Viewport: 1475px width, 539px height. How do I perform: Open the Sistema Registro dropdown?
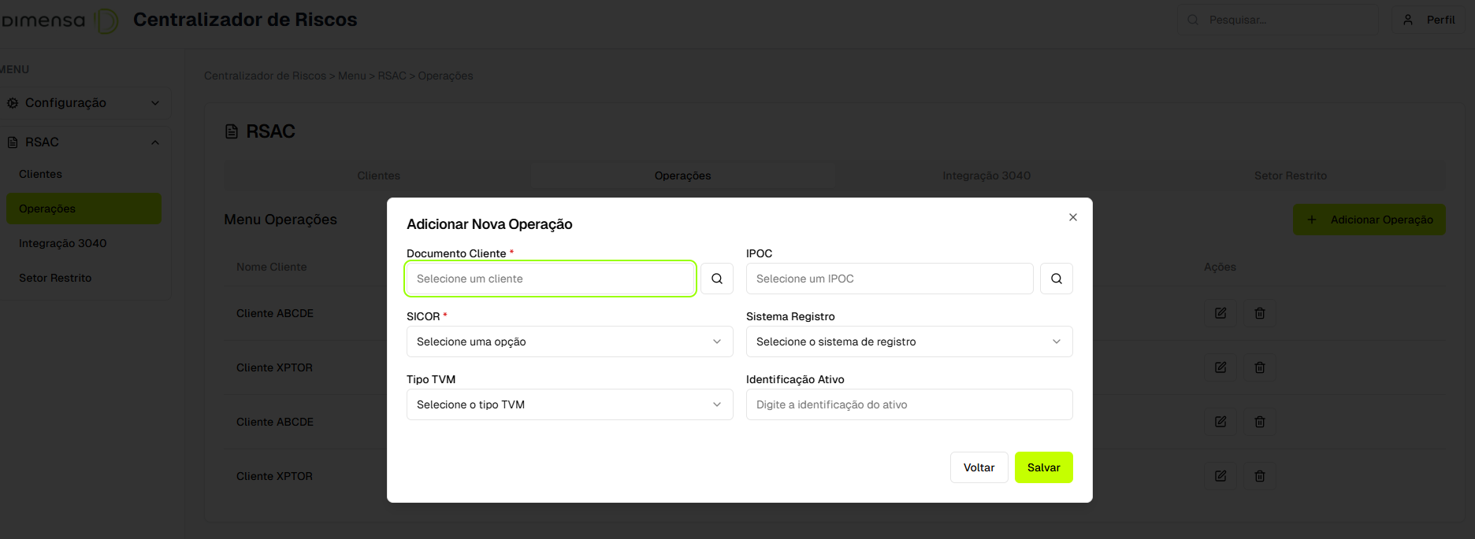click(908, 341)
